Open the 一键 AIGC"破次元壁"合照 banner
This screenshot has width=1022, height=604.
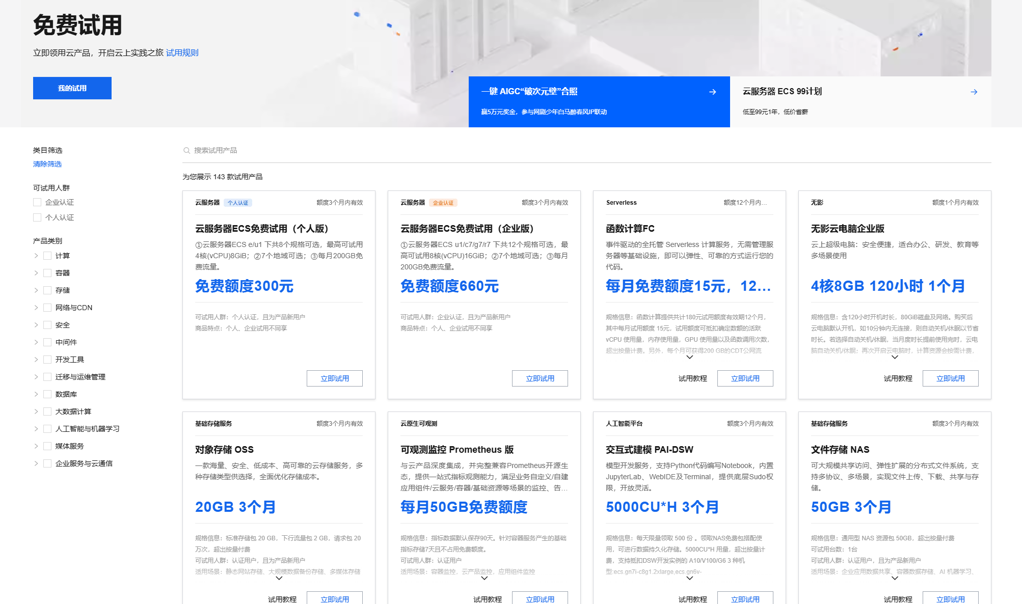(599, 102)
